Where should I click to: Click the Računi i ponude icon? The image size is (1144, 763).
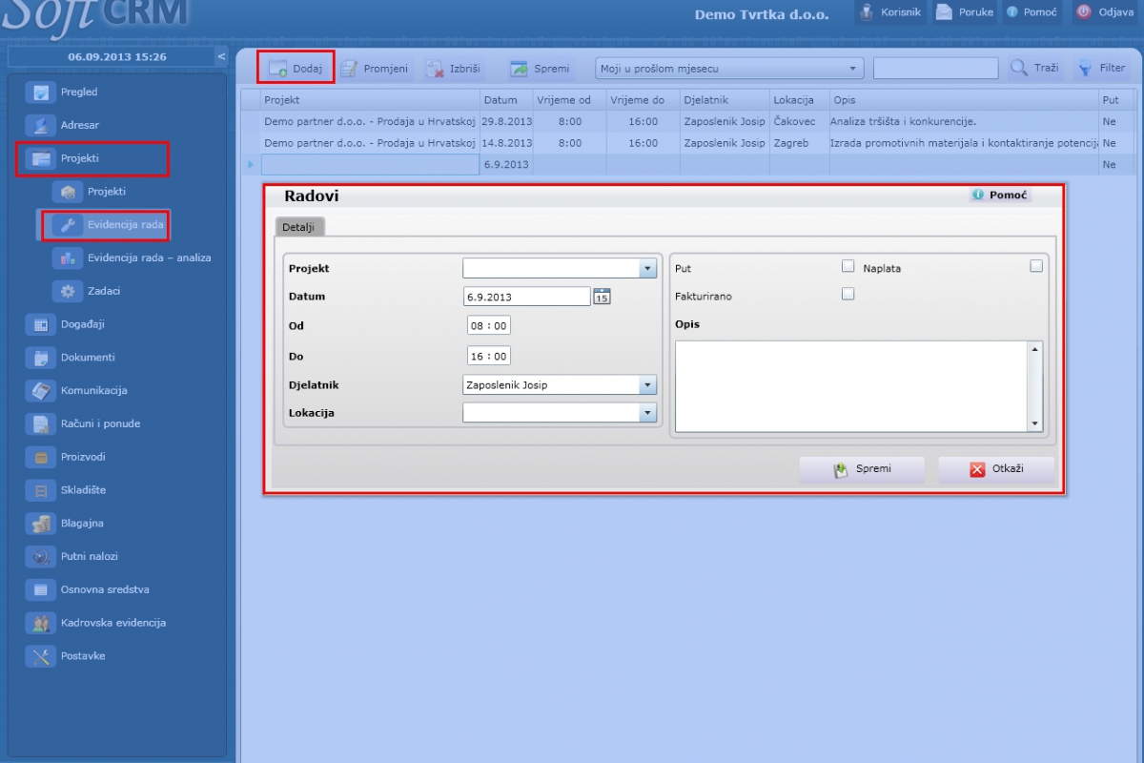pos(40,423)
